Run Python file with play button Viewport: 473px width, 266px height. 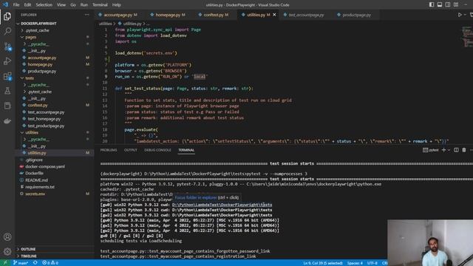pyautogui.click(x=460, y=15)
